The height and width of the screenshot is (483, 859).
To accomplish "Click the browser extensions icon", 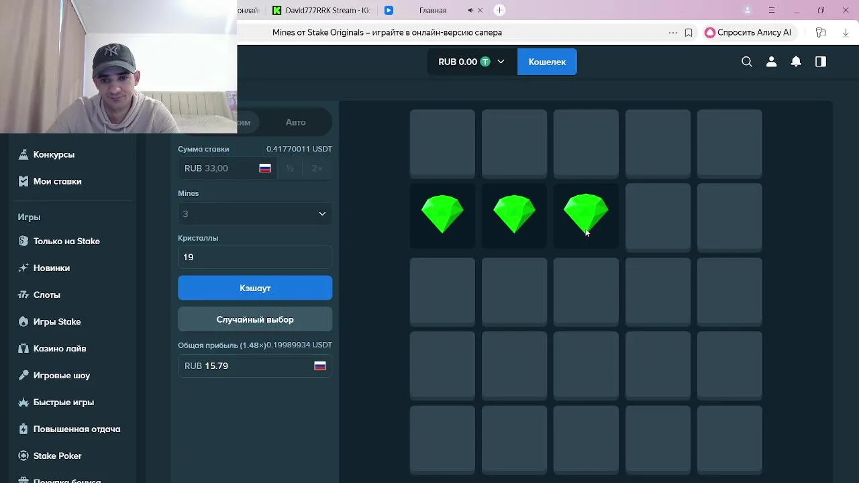I will (821, 32).
